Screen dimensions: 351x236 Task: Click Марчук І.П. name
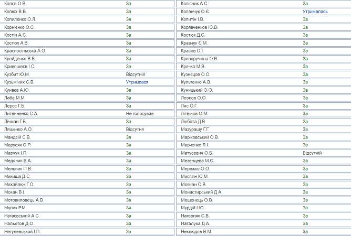click(16, 153)
